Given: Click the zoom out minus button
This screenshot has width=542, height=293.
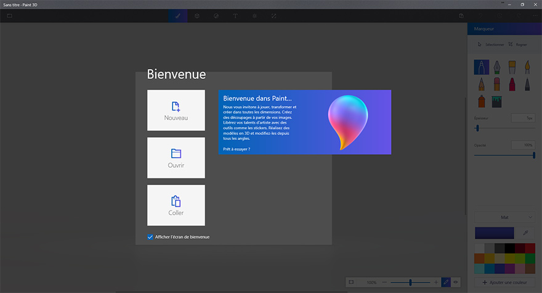Looking at the screenshot, I should (x=384, y=283).
